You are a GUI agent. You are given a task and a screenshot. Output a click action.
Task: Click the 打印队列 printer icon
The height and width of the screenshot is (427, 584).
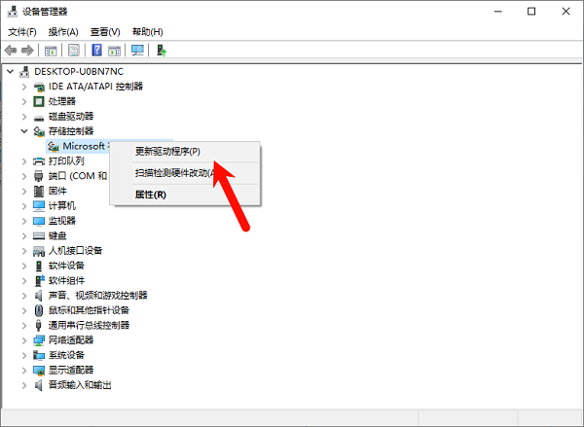39,161
